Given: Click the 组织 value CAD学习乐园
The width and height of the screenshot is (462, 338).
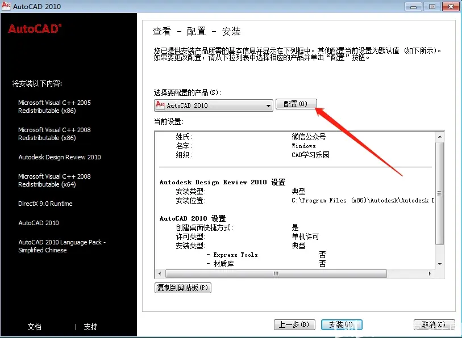Looking at the screenshot, I should [310, 155].
